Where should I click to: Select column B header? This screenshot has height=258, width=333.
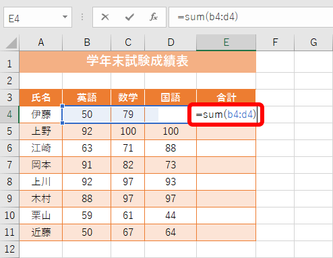(x=87, y=42)
